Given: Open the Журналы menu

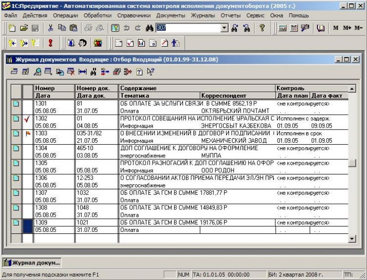Looking at the screenshot, I should click(203, 16).
